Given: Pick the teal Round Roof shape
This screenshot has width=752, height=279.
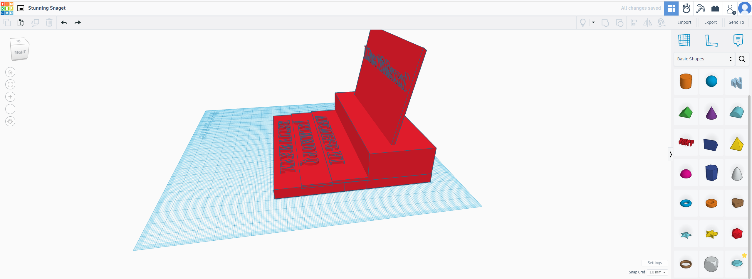Looking at the screenshot, I should (x=737, y=113).
